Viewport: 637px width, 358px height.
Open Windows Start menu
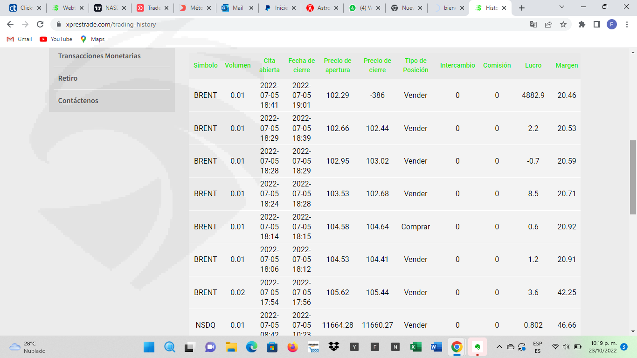[x=149, y=347]
